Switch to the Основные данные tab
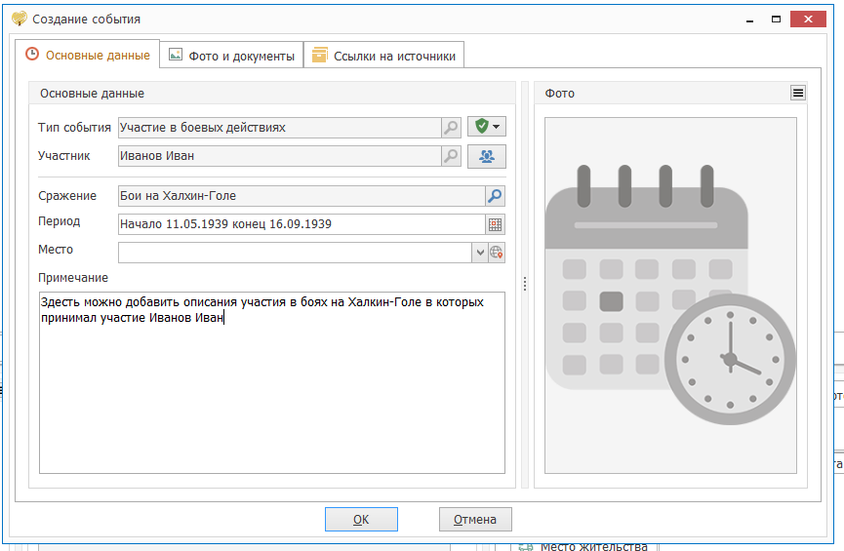This screenshot has height=551, width=844. click(x=88, y=56)
